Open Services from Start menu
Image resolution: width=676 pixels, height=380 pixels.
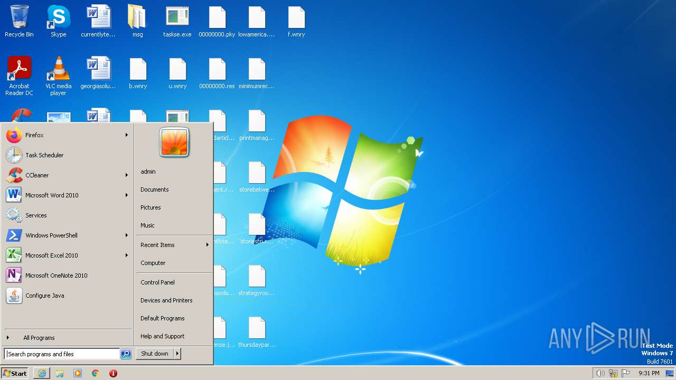68,215
